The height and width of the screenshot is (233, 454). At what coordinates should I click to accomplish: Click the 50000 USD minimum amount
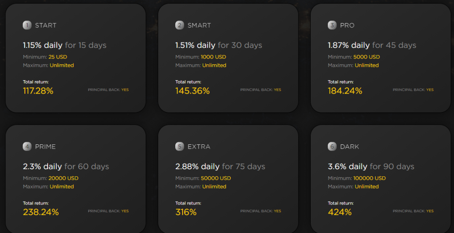[216, 178]
